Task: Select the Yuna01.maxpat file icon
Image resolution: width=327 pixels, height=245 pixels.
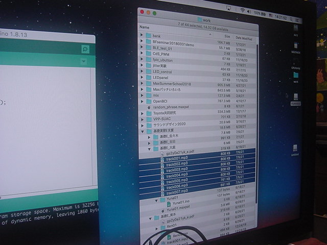Action: (163, 211)
